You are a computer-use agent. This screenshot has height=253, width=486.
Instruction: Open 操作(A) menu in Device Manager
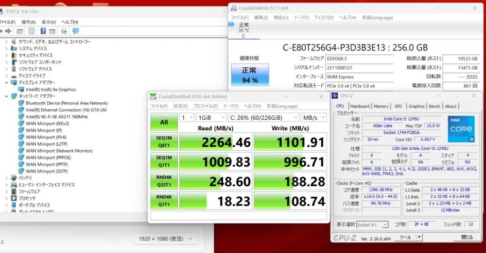point(29,22)
